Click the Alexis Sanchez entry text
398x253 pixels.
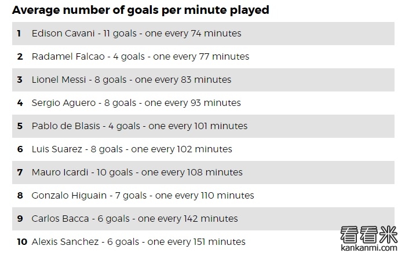[138, 242]
